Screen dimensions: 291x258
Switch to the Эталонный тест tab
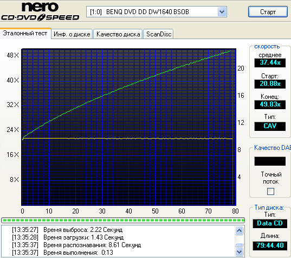(x=25, y=34)
